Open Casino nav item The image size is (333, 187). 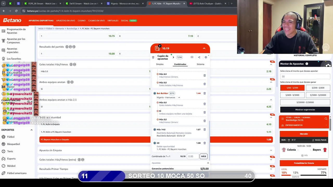tap(81, 21)
